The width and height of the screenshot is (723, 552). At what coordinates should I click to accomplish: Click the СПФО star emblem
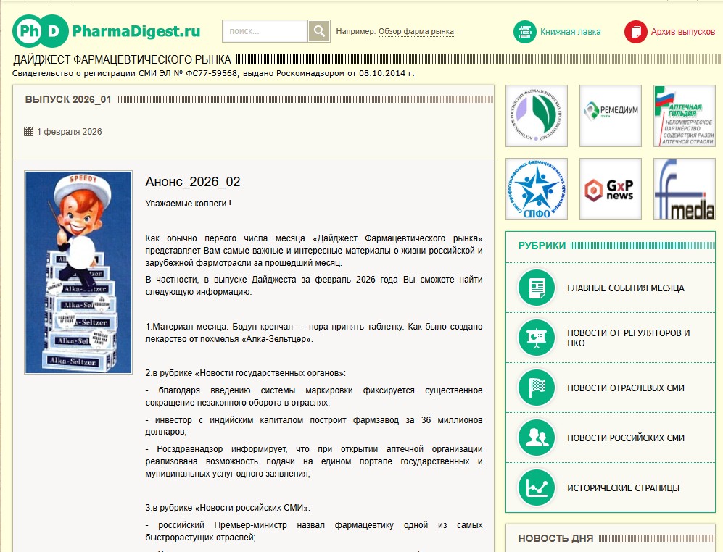[x=537, y=188]
